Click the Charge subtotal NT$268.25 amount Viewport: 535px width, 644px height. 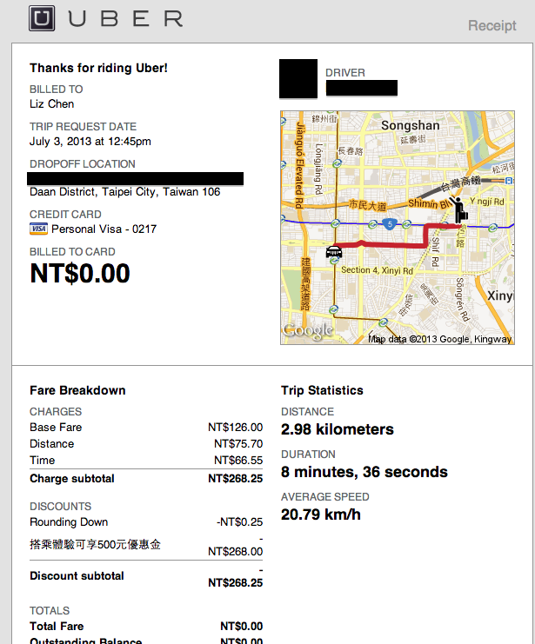[235, 479]
